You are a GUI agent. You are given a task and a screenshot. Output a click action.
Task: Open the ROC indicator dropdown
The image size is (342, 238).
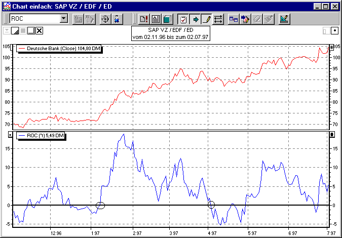tap(63, 19)
